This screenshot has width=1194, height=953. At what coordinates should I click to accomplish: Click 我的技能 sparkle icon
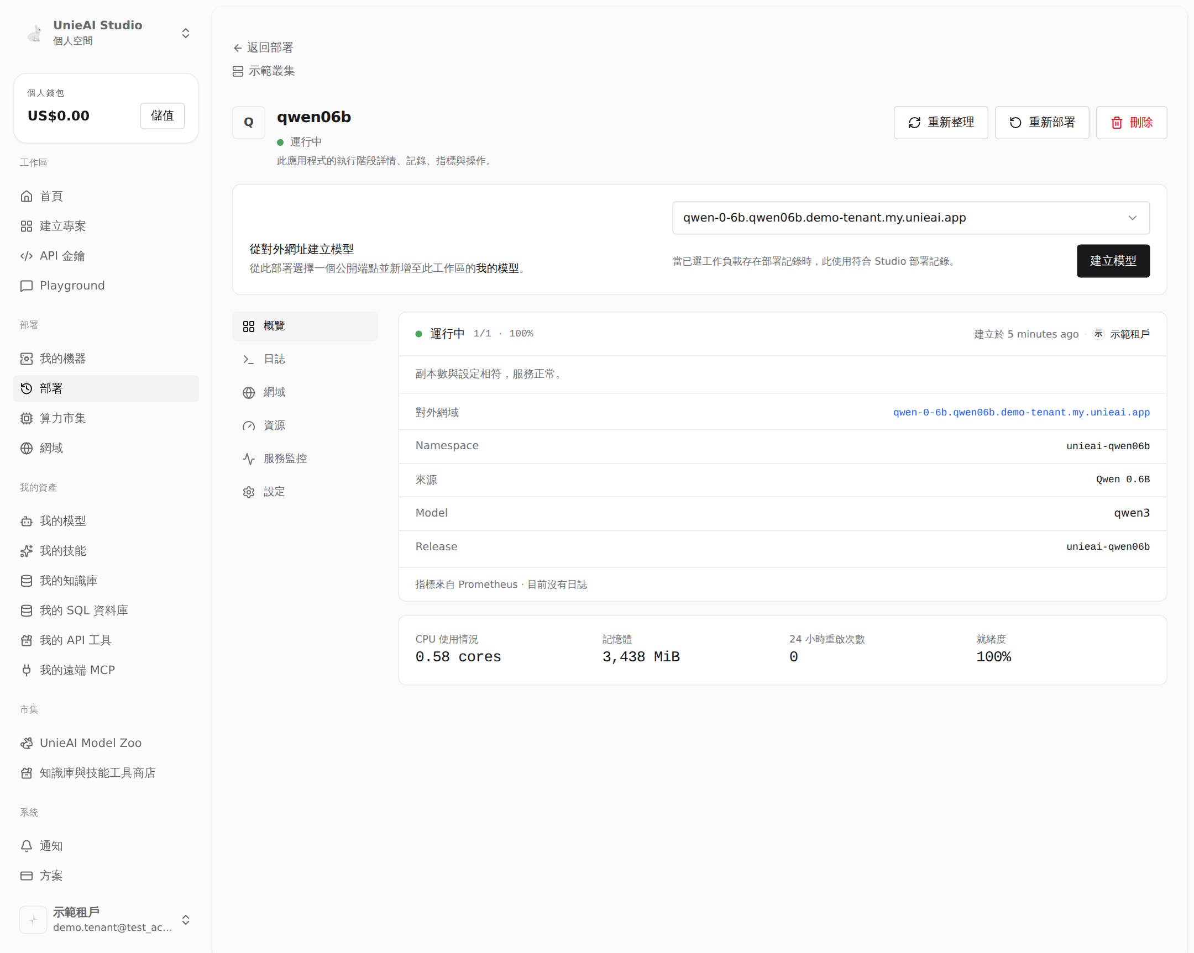tap(26, 551)
